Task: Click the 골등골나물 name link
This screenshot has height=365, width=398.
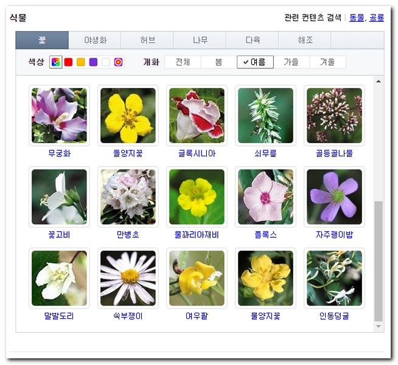Action: pos(334,153)
